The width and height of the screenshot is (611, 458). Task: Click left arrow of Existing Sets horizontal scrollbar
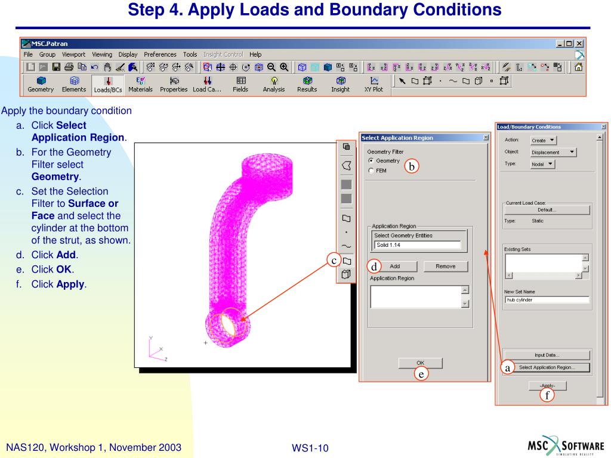(x=509, y=276)
